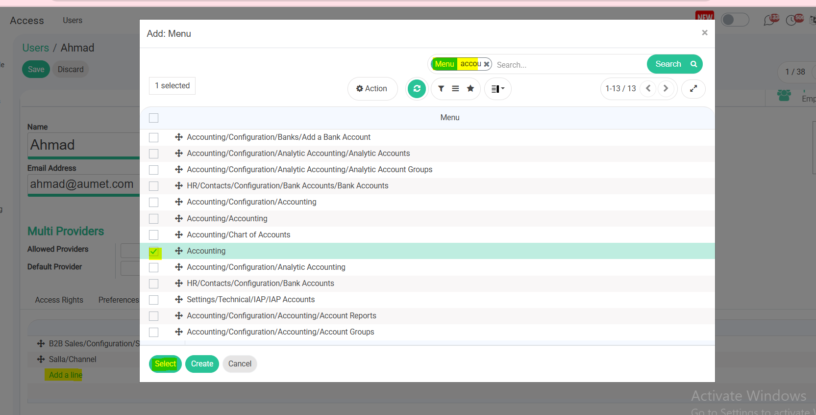Check the Analytic Accounts row checkbox
Image resolution: width=816 pixels, height=415 pixels.
154,154
